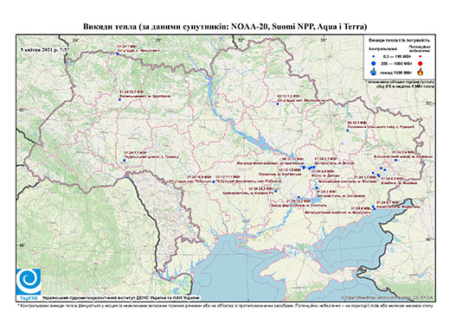Click the UkrGMI spiral logo
450x318 pixels.
pos(29,282)
